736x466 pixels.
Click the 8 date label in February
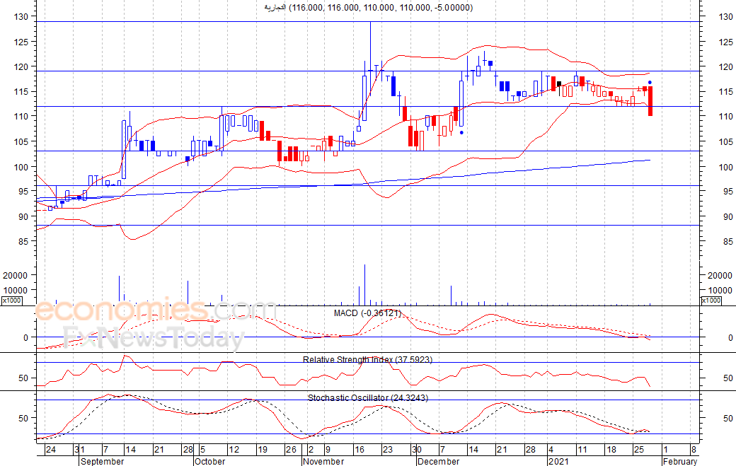694,450
